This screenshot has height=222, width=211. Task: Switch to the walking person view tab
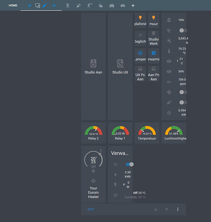(x=90, y=6)
